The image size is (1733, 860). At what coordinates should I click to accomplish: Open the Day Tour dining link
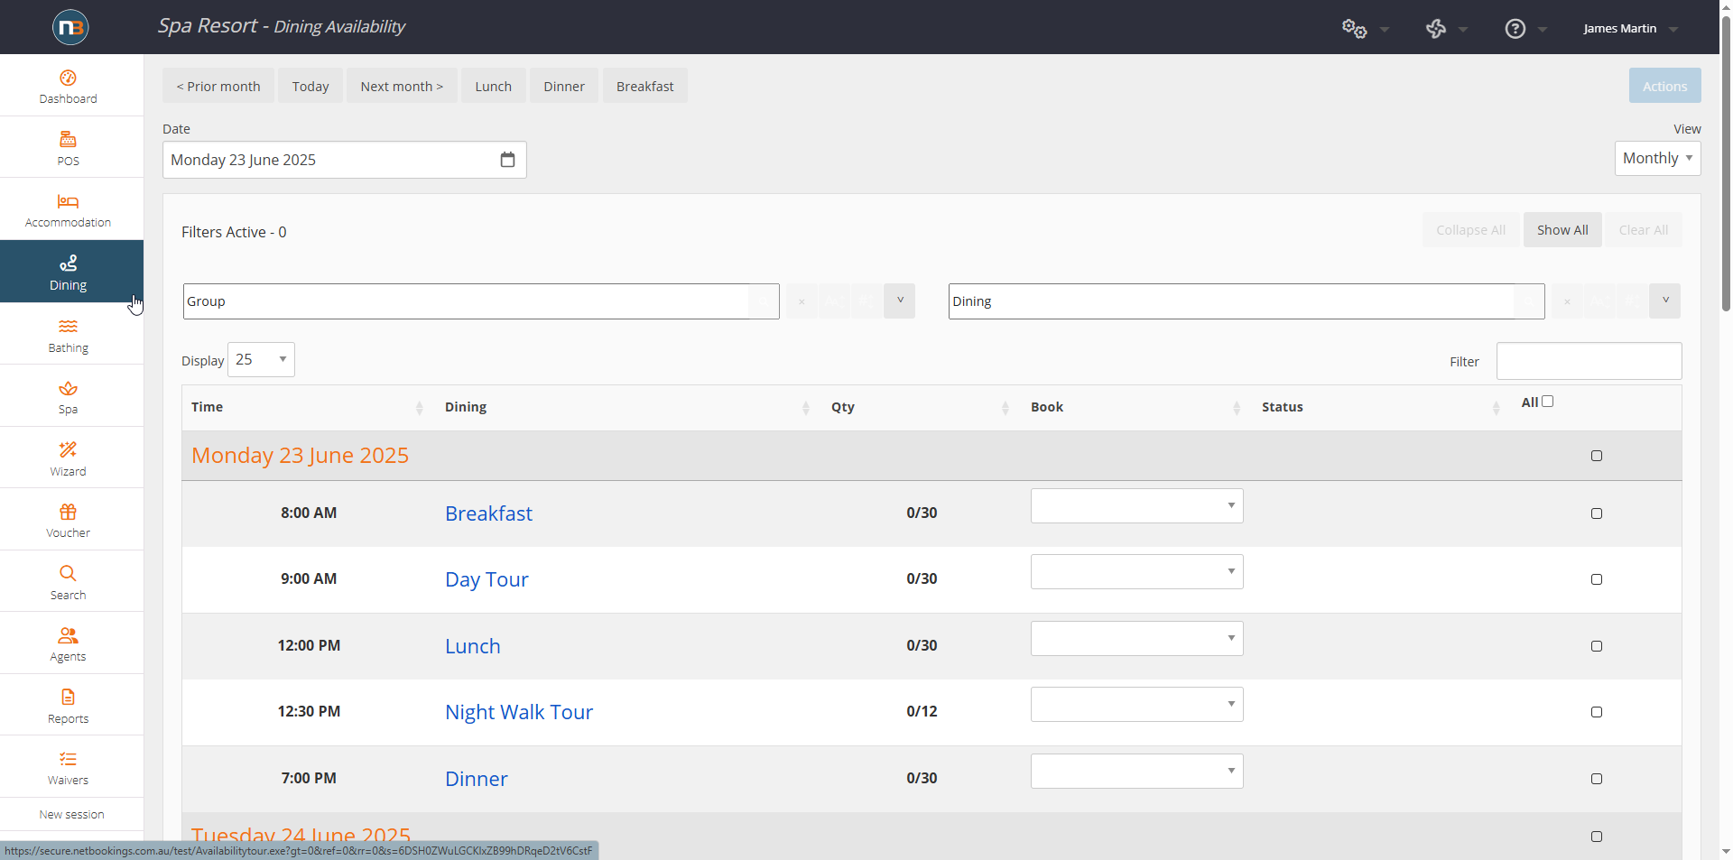pyautogui.click(x=487, y=579)
